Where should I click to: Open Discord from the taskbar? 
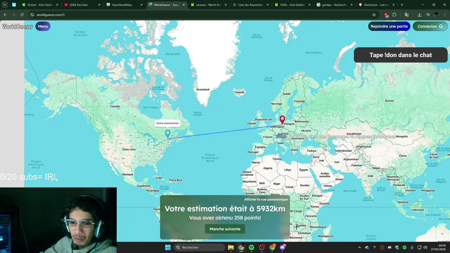282,247
